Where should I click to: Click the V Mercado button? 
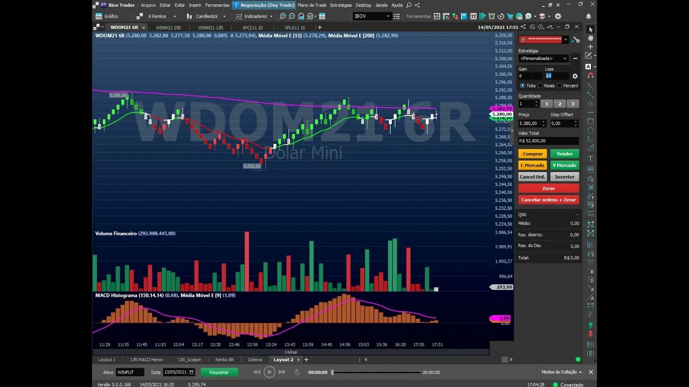(x=565, y=165)
